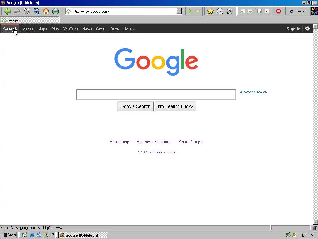
Task: Click the Sign in link
Action: point(293,29)
